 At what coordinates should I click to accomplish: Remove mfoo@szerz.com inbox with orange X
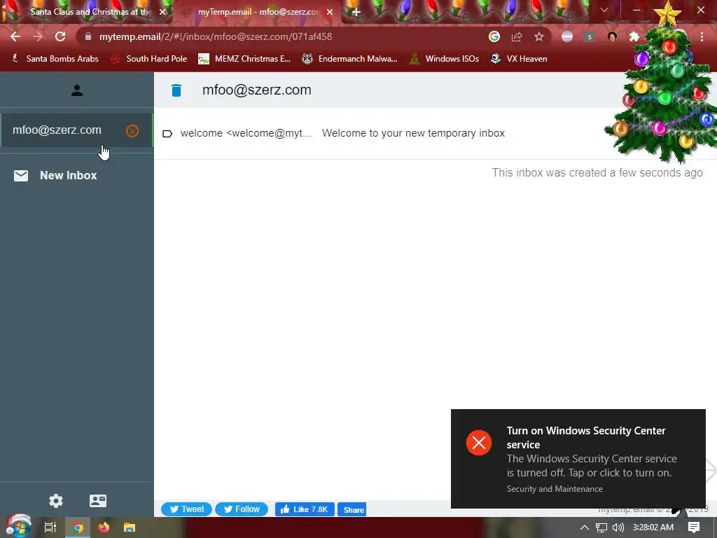(132, 131)
